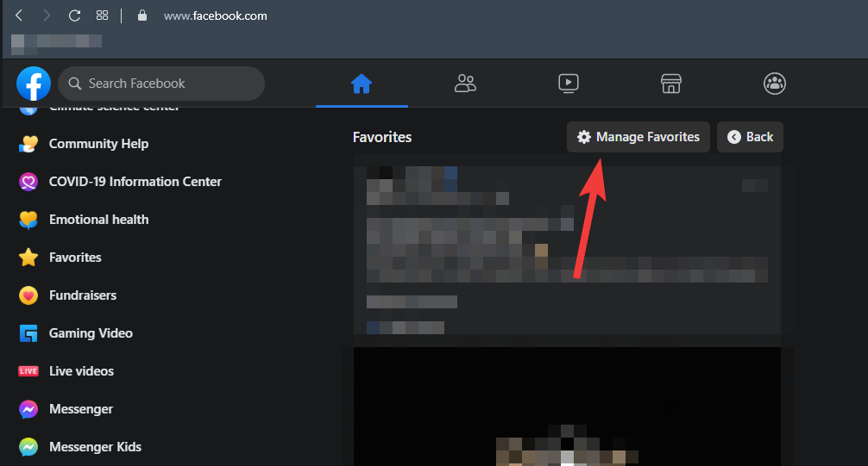
Task: Click the browser back arrow
Action: (19, 16)
